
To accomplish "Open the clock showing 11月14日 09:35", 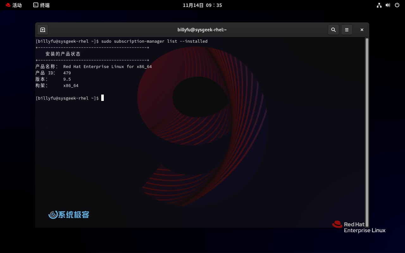I will pos(202,5).
